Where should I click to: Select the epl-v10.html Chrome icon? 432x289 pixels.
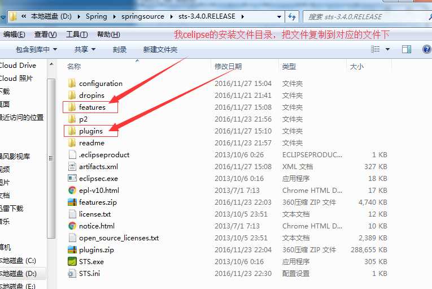(72, 190)
